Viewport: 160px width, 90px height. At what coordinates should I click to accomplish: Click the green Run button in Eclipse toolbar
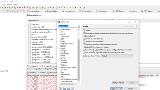[x=5, y=7]
